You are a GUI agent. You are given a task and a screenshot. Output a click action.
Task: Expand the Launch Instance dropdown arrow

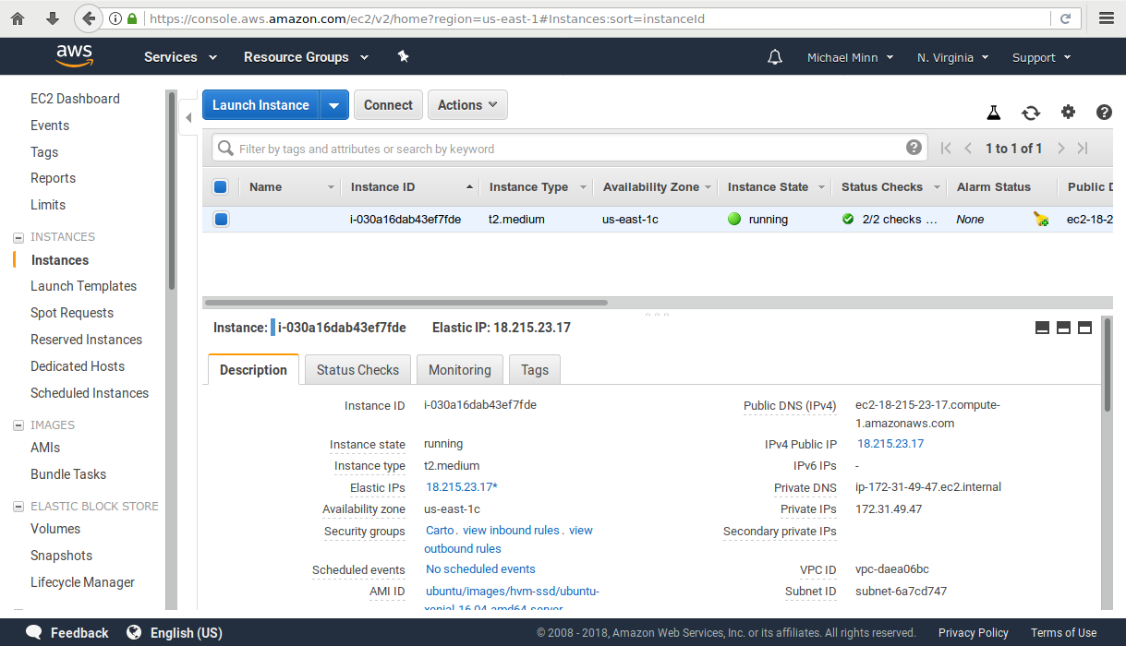[x=334, y=105]
